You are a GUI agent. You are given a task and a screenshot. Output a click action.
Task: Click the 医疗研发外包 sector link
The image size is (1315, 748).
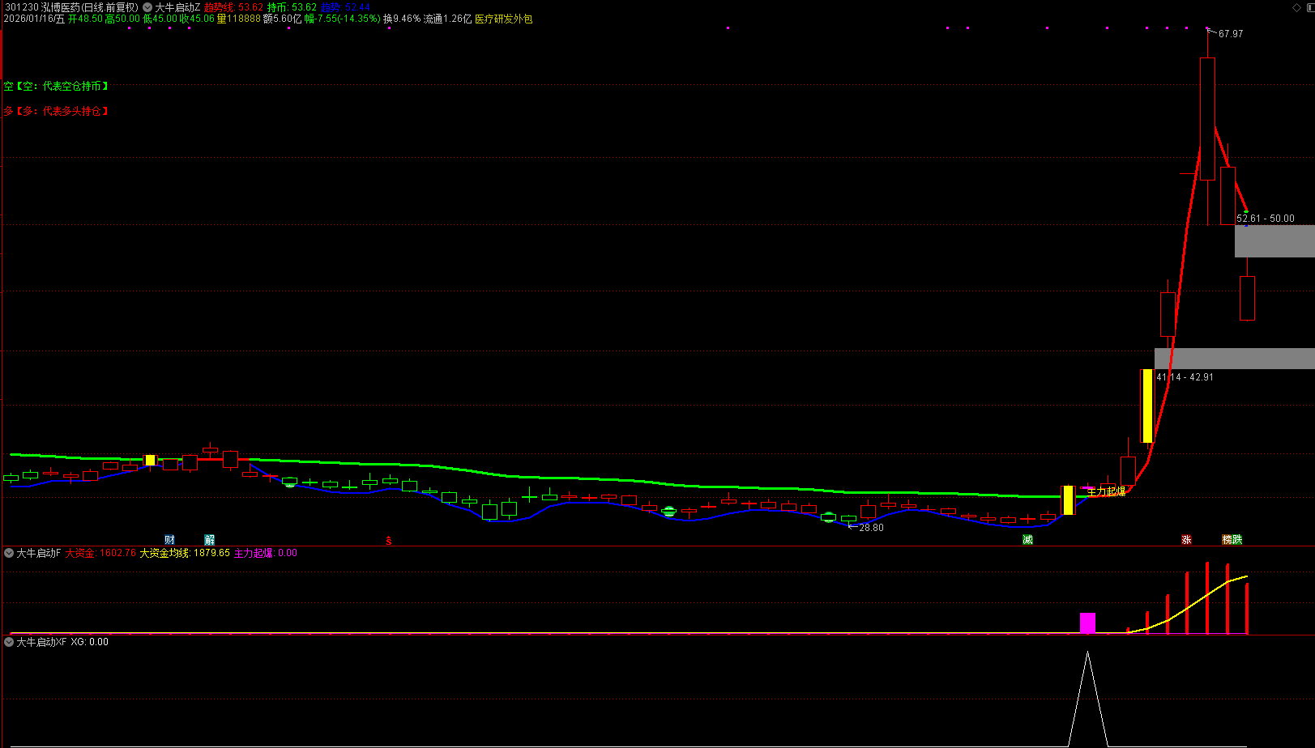[x=503, y=19]
